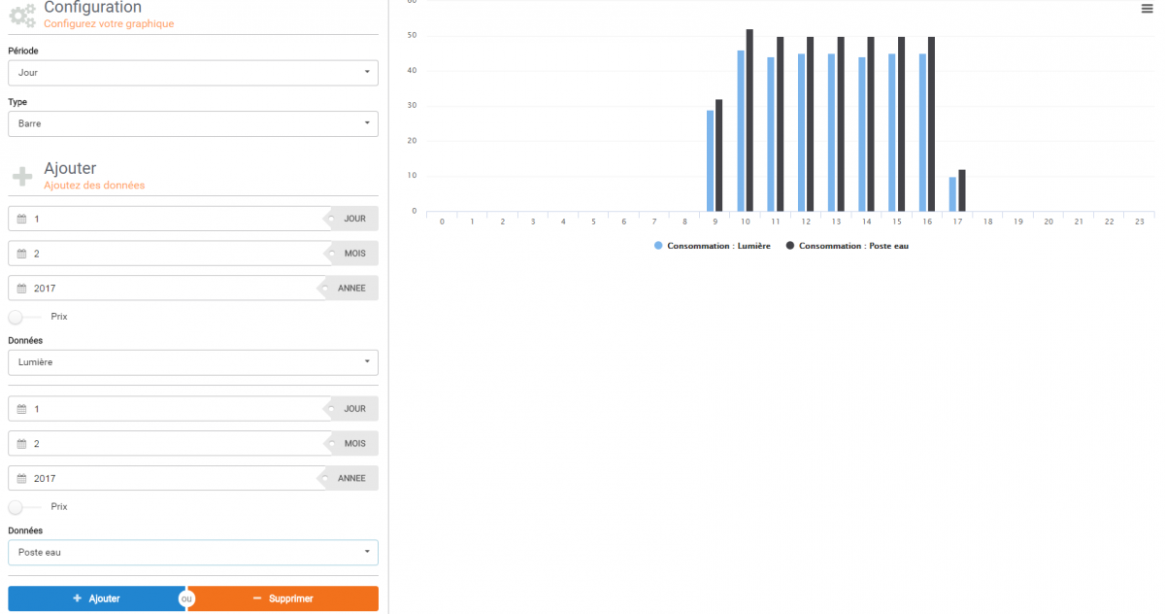The image size is (1165, 614).
Task: Enable the first Prix toggle switch
Action: pos(23,317)
